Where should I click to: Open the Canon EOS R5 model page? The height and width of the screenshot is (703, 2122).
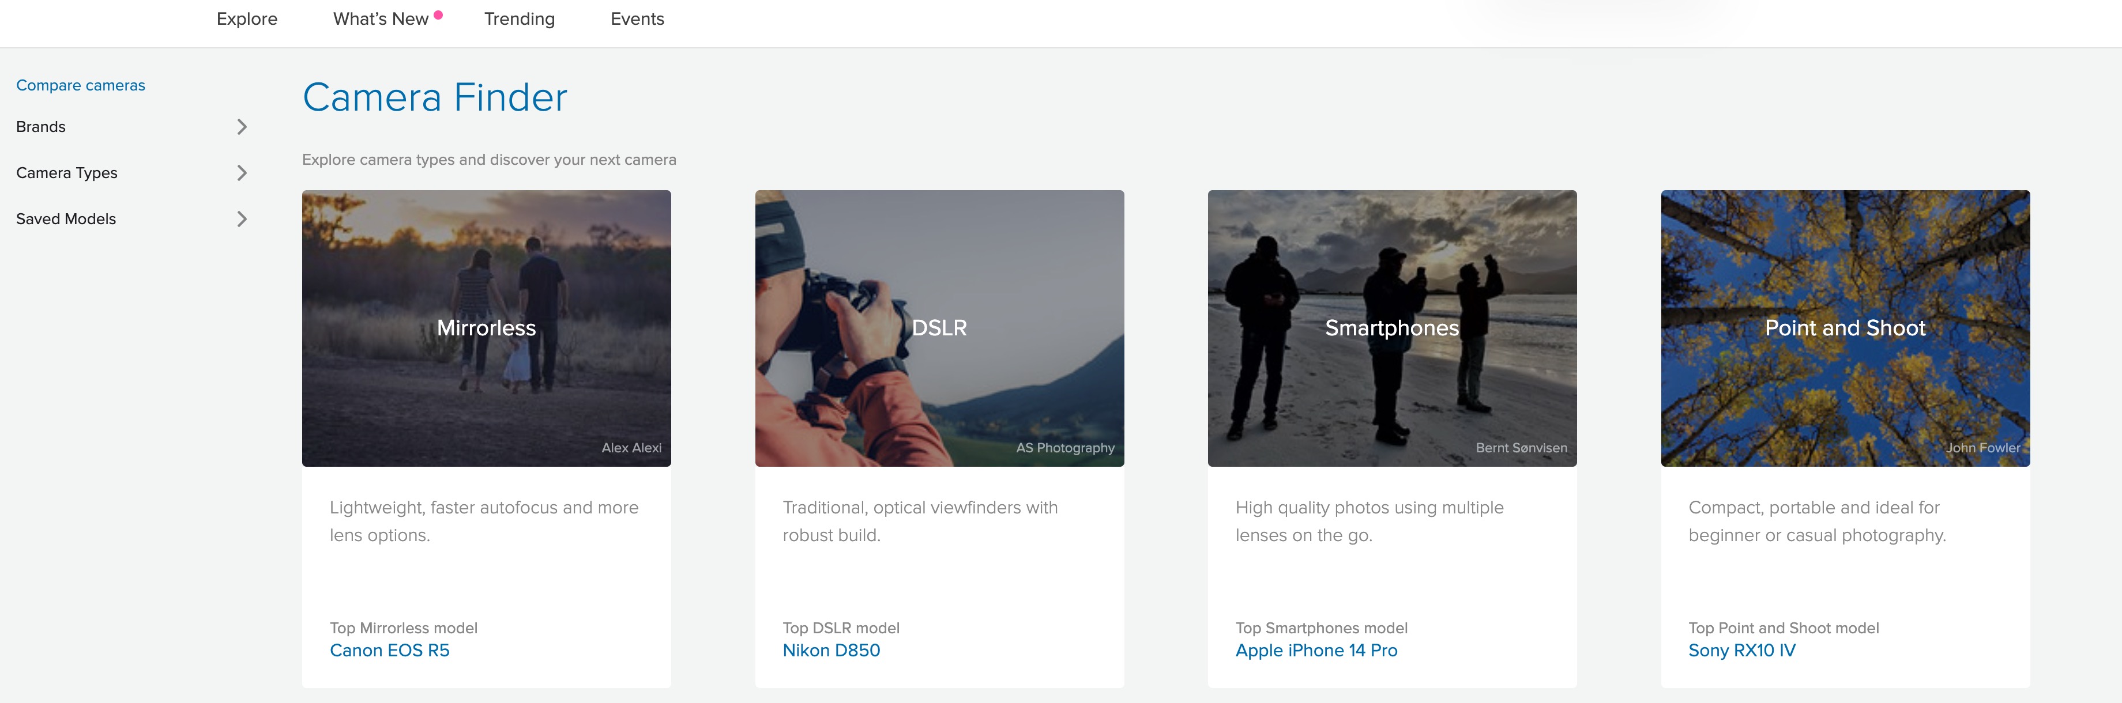click(390, 649)
